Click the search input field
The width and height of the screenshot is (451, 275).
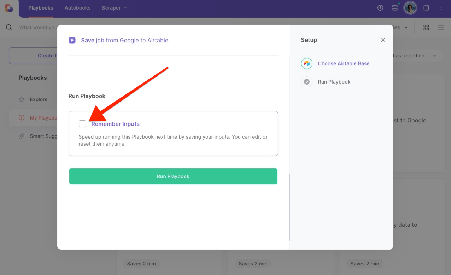coord(38,28)
